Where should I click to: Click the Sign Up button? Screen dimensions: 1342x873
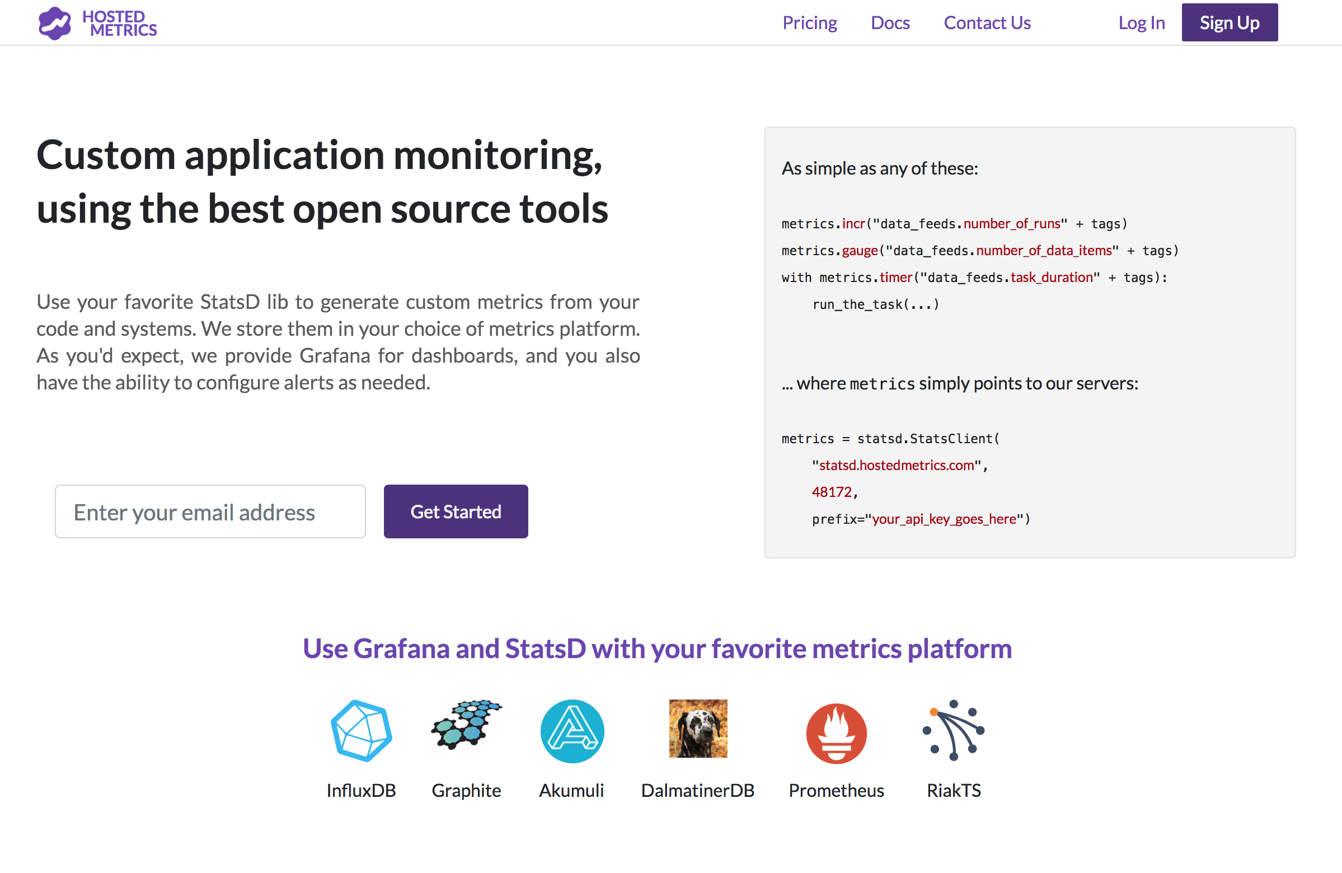pyautogui.click(x=1230, y=22)
